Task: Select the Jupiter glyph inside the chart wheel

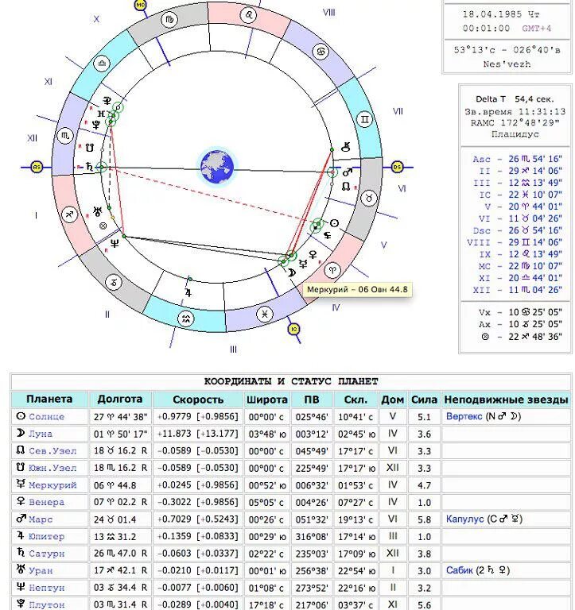Action: coord(188,292)
